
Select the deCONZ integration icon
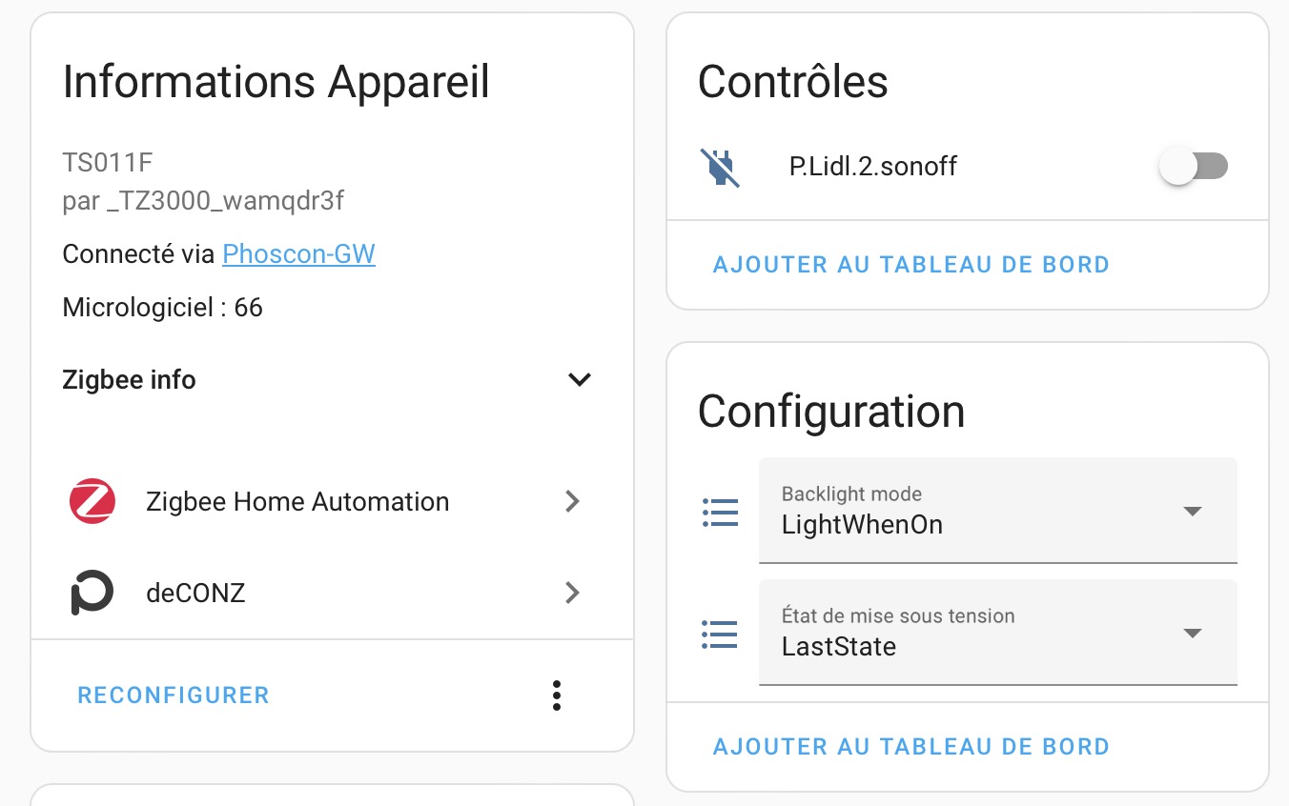coord(92,593)
